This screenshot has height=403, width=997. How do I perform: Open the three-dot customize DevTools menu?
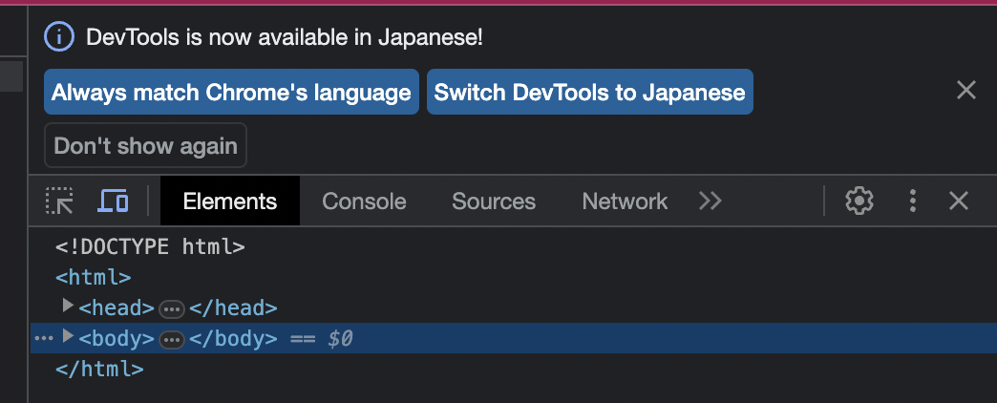pos(912,201)
